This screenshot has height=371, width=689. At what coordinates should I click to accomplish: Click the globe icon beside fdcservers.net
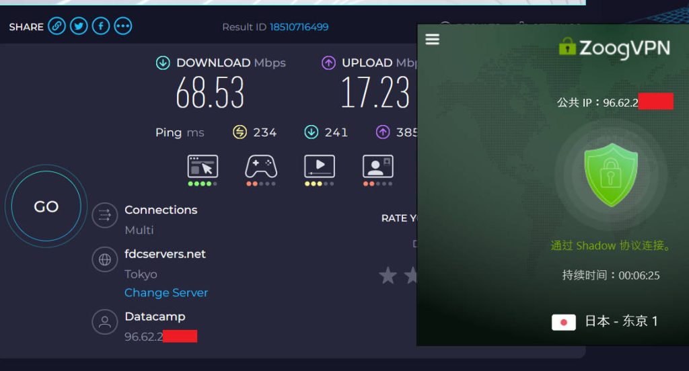tap(105, 259)
